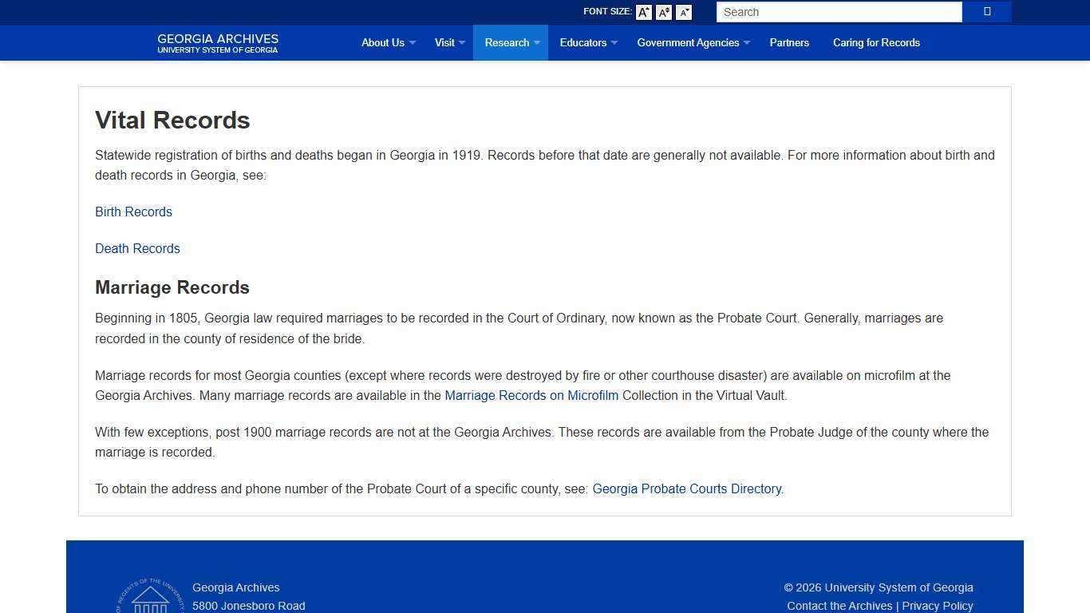Click the decrease font size icon
The width and height of the screenshot is (1090, 613).
683,12
